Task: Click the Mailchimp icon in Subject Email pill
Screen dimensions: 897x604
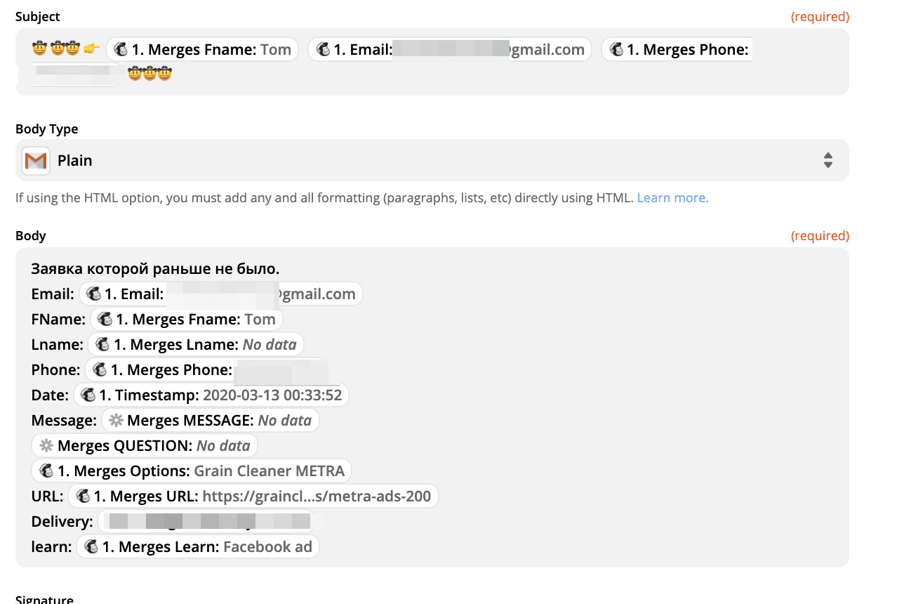Action: (x=323, y=50)
